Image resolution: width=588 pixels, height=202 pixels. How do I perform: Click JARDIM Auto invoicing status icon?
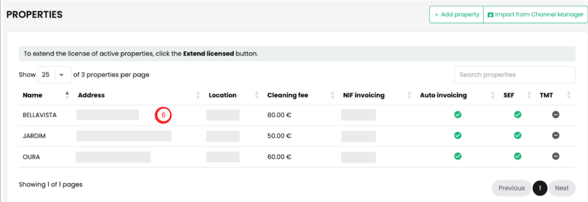458,136
